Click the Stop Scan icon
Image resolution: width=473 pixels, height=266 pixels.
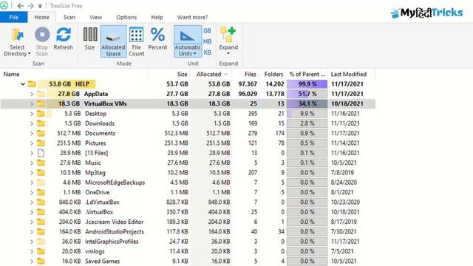(42, 35)
